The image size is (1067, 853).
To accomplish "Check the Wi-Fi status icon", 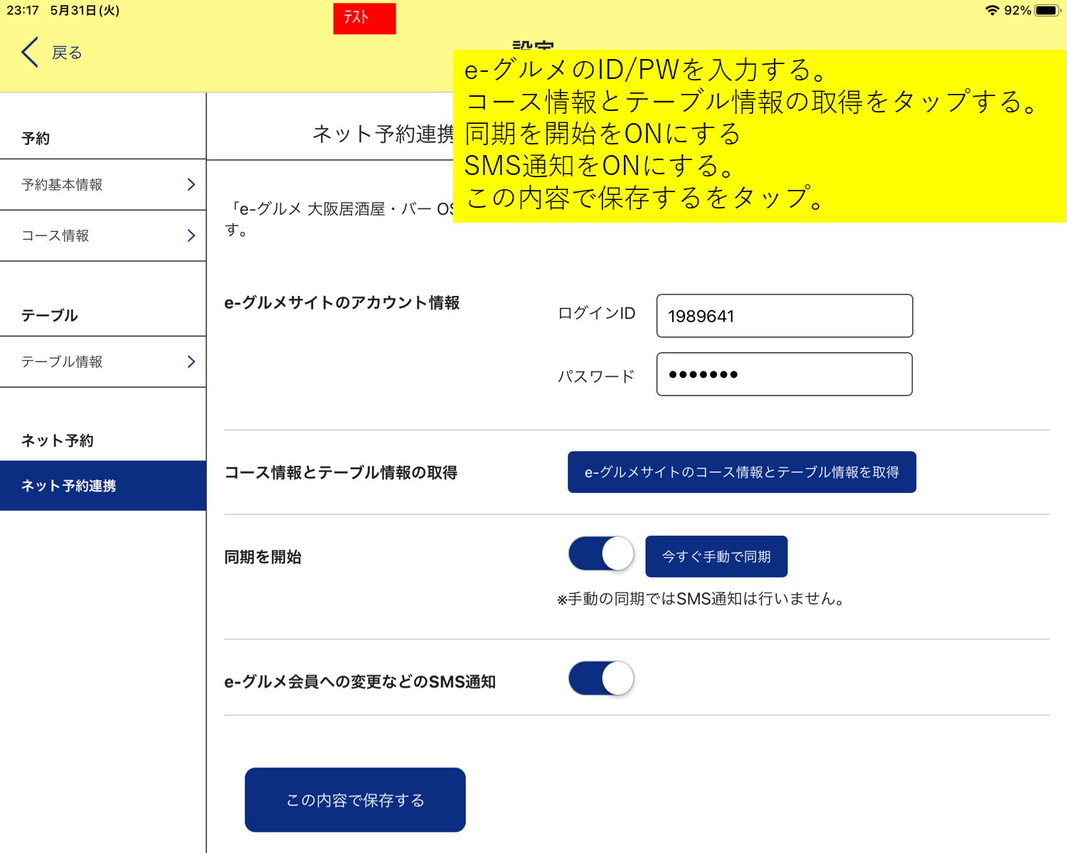I will point(992,11).
